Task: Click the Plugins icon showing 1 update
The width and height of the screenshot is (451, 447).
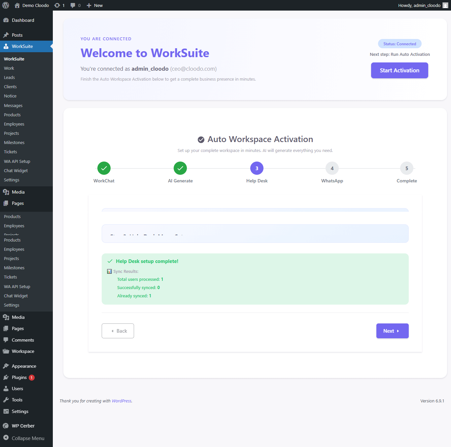Action: 7,377
